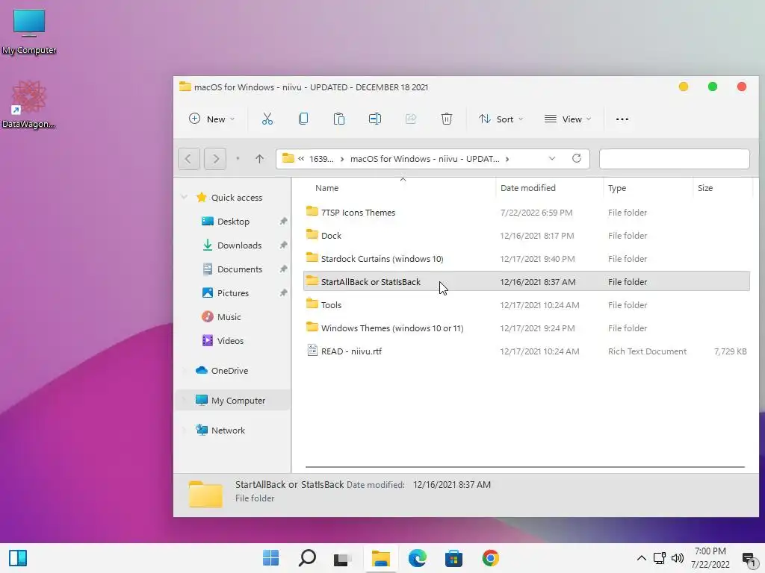Open Pictures in the navigation pane

[233, 292]
